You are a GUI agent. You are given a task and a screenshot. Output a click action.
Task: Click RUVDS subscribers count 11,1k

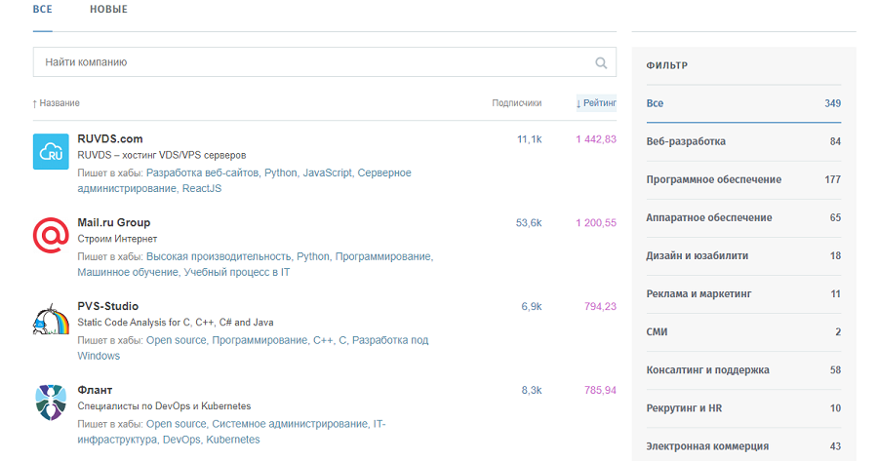529,139
